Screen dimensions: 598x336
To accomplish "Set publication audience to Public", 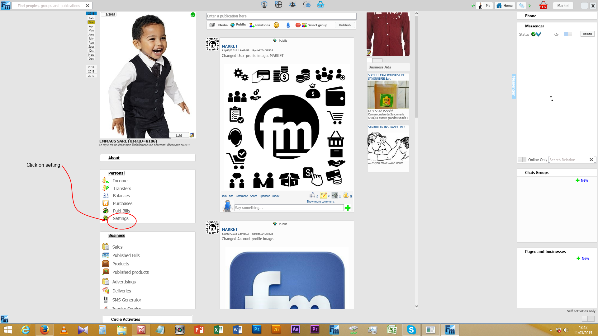I will click(238, 25).
